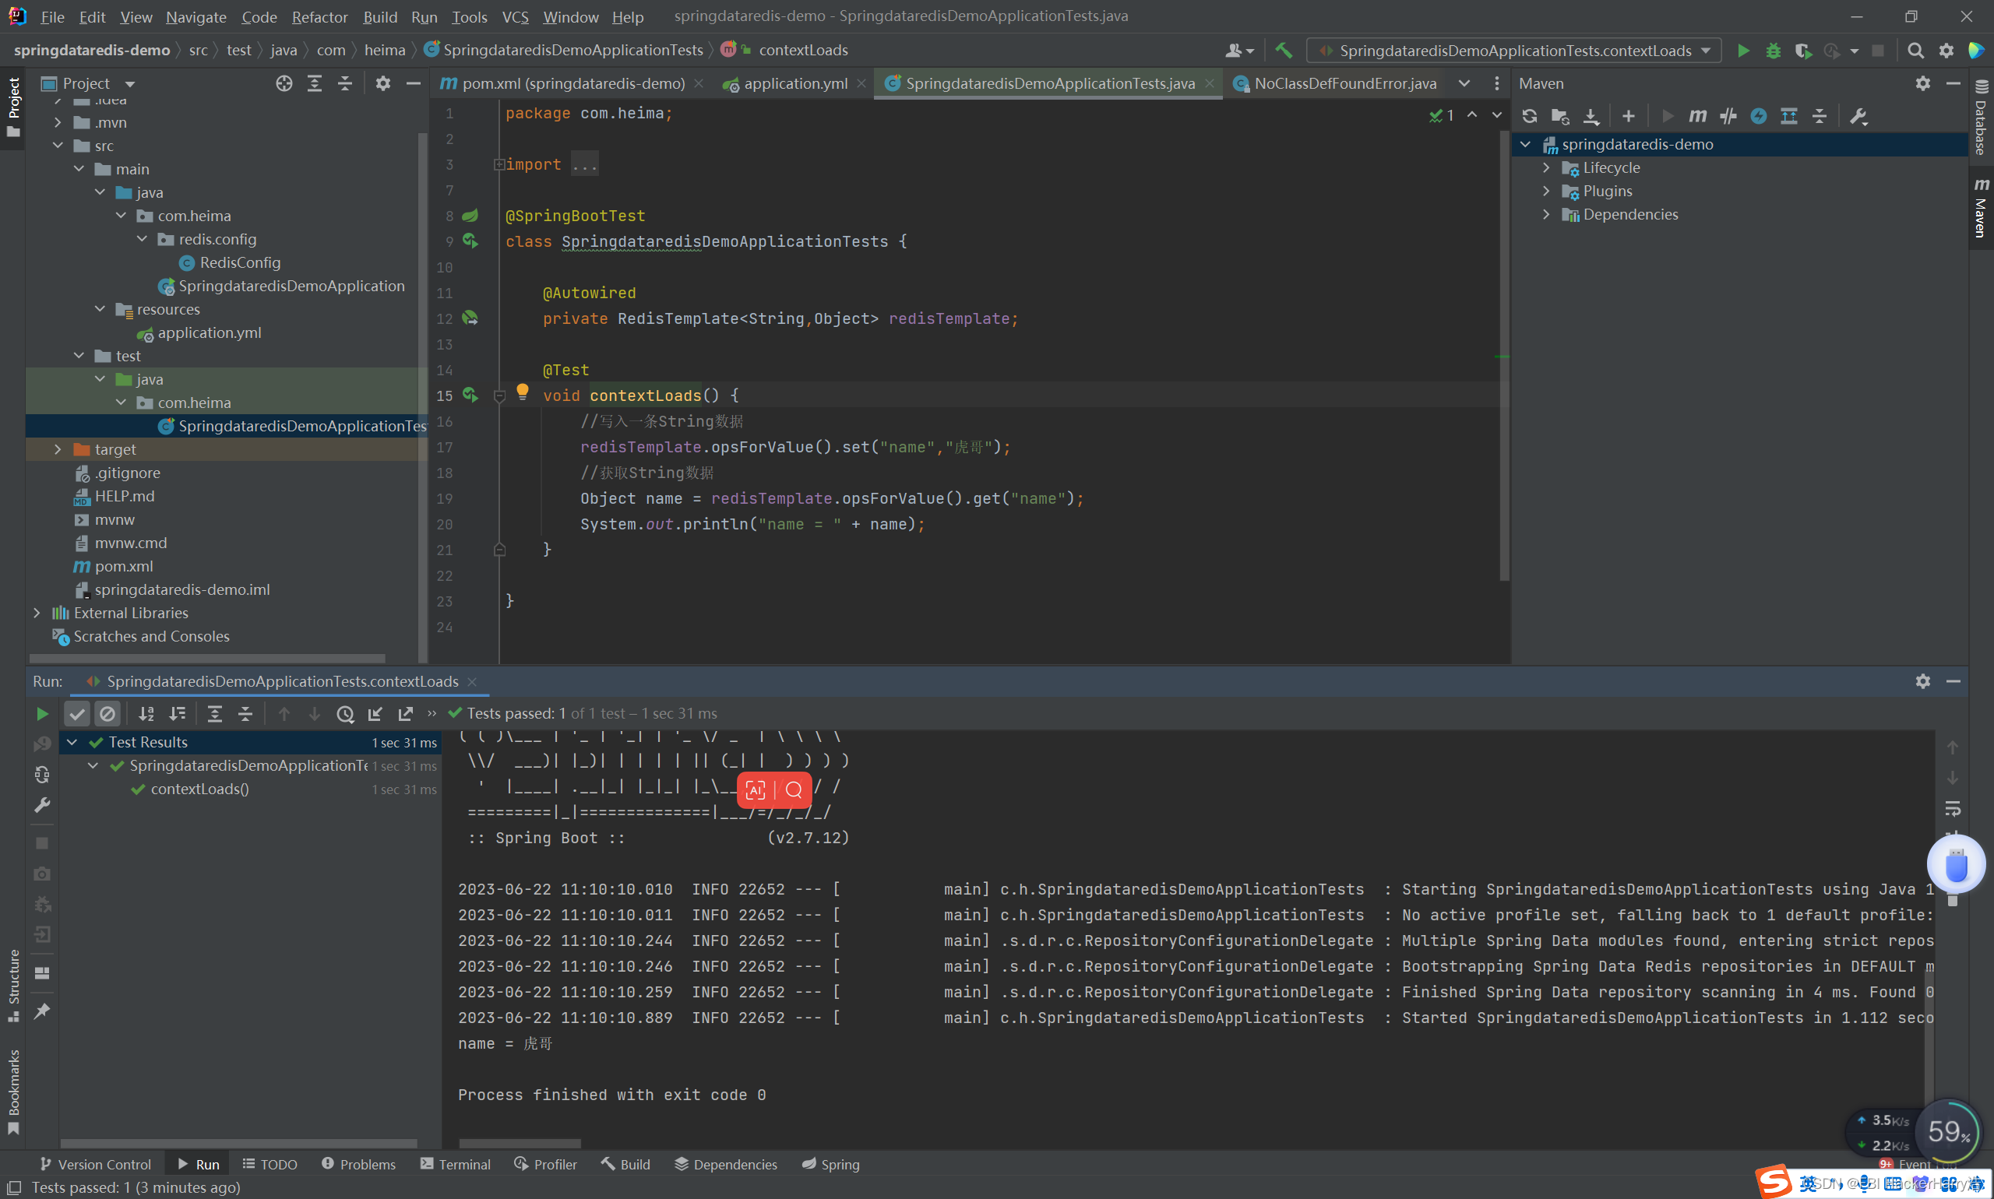The image size is (1994, 1199).
Task: Open the Refactor menu
Action: tap(319, 17)
